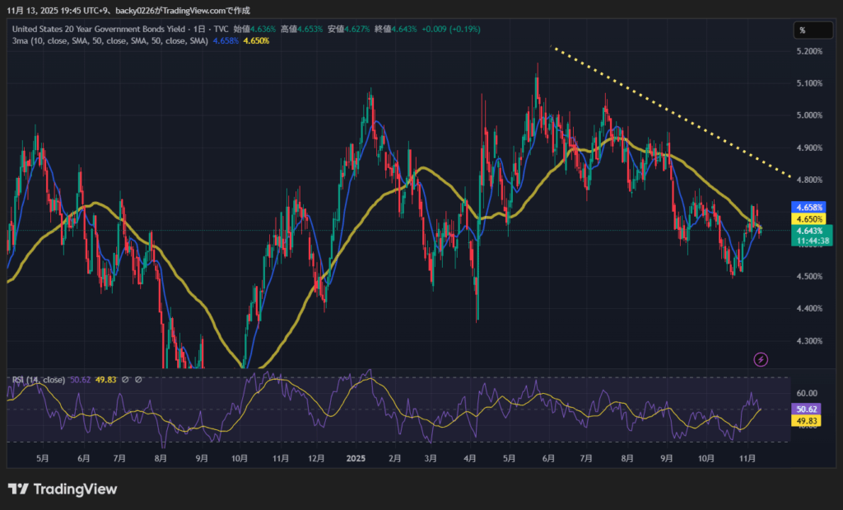Click the yellow 49.83 RSI average tag

[805, 421]
